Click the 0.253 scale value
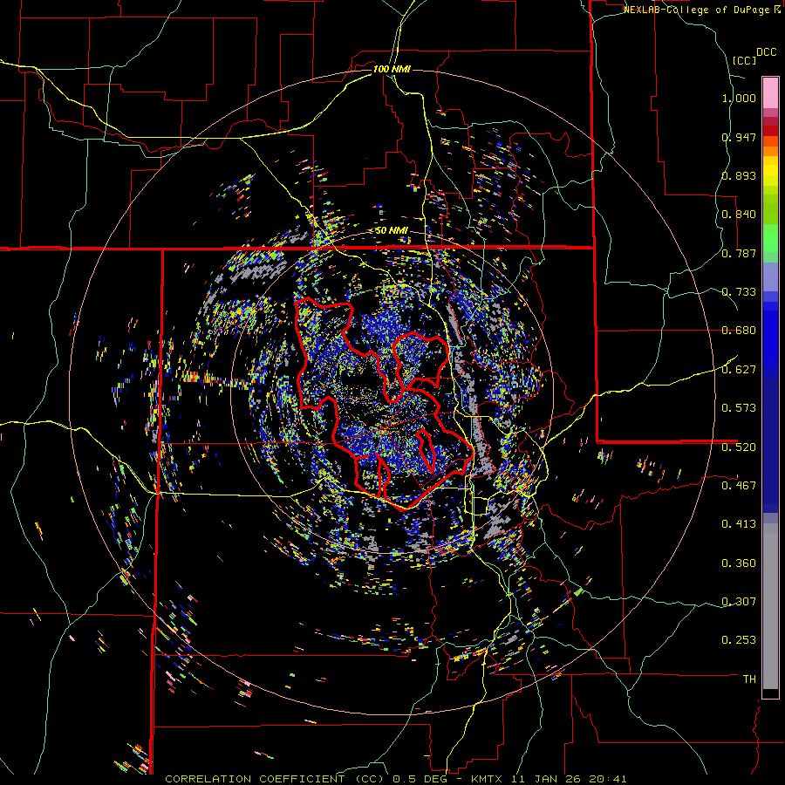The image size is (785, 785). pos(739,640)
